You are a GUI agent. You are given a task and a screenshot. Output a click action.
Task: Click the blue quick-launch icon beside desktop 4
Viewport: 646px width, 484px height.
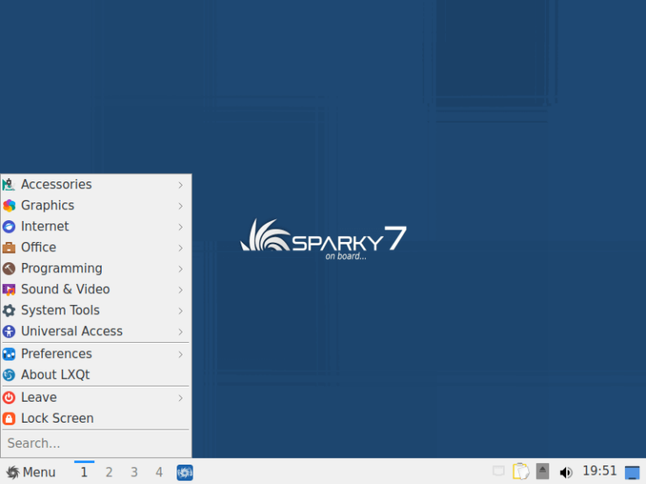coord(184,472)
